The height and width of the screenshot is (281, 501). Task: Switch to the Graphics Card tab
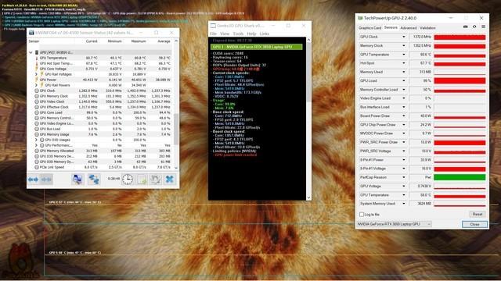point(369,28)
